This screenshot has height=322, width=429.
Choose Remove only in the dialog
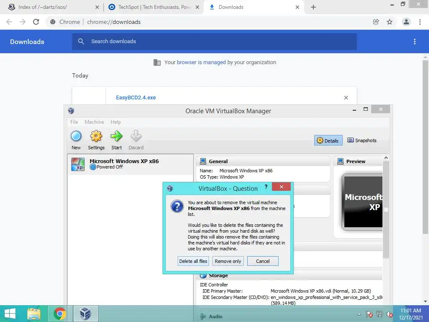(x=228, y=261)
